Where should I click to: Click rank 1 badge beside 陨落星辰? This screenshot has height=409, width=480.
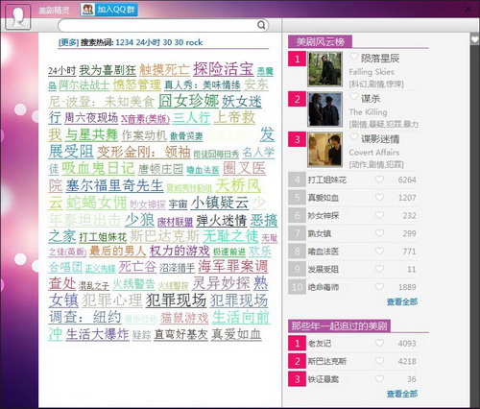pyautogui.click(x=297, y=59)
